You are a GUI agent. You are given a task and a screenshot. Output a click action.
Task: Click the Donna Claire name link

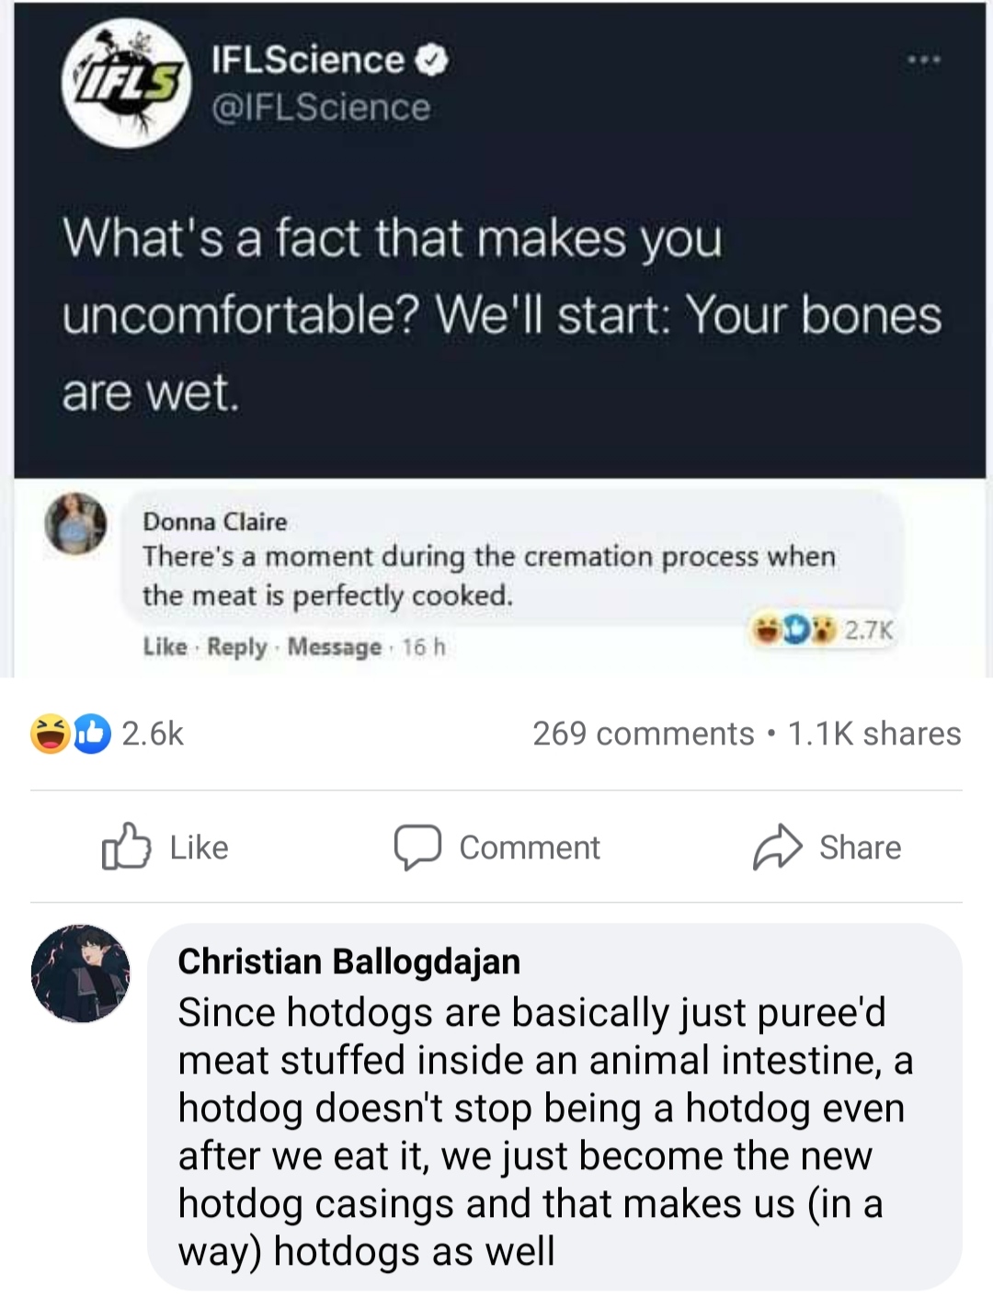[214, 521]
